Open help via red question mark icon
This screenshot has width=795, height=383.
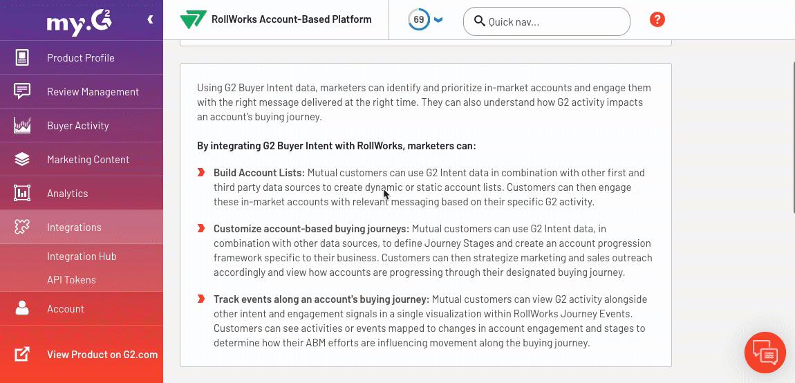[657, 20]
